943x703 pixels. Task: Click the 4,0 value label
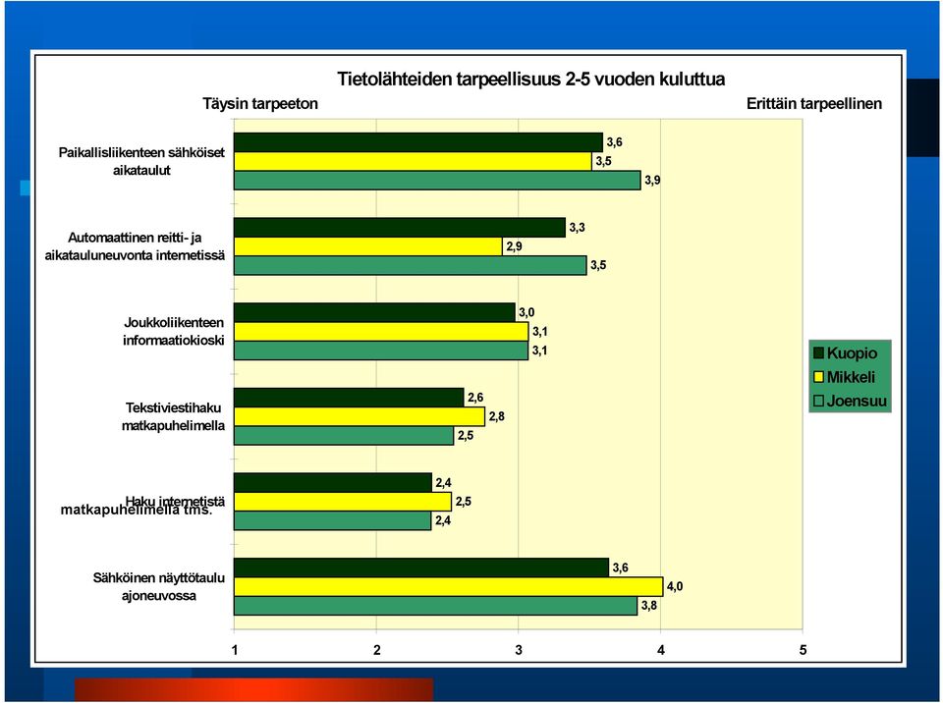click(675, 586)
